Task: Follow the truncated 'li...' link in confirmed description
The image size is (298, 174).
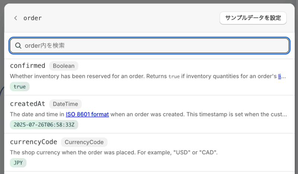Action: click(280, 76)
